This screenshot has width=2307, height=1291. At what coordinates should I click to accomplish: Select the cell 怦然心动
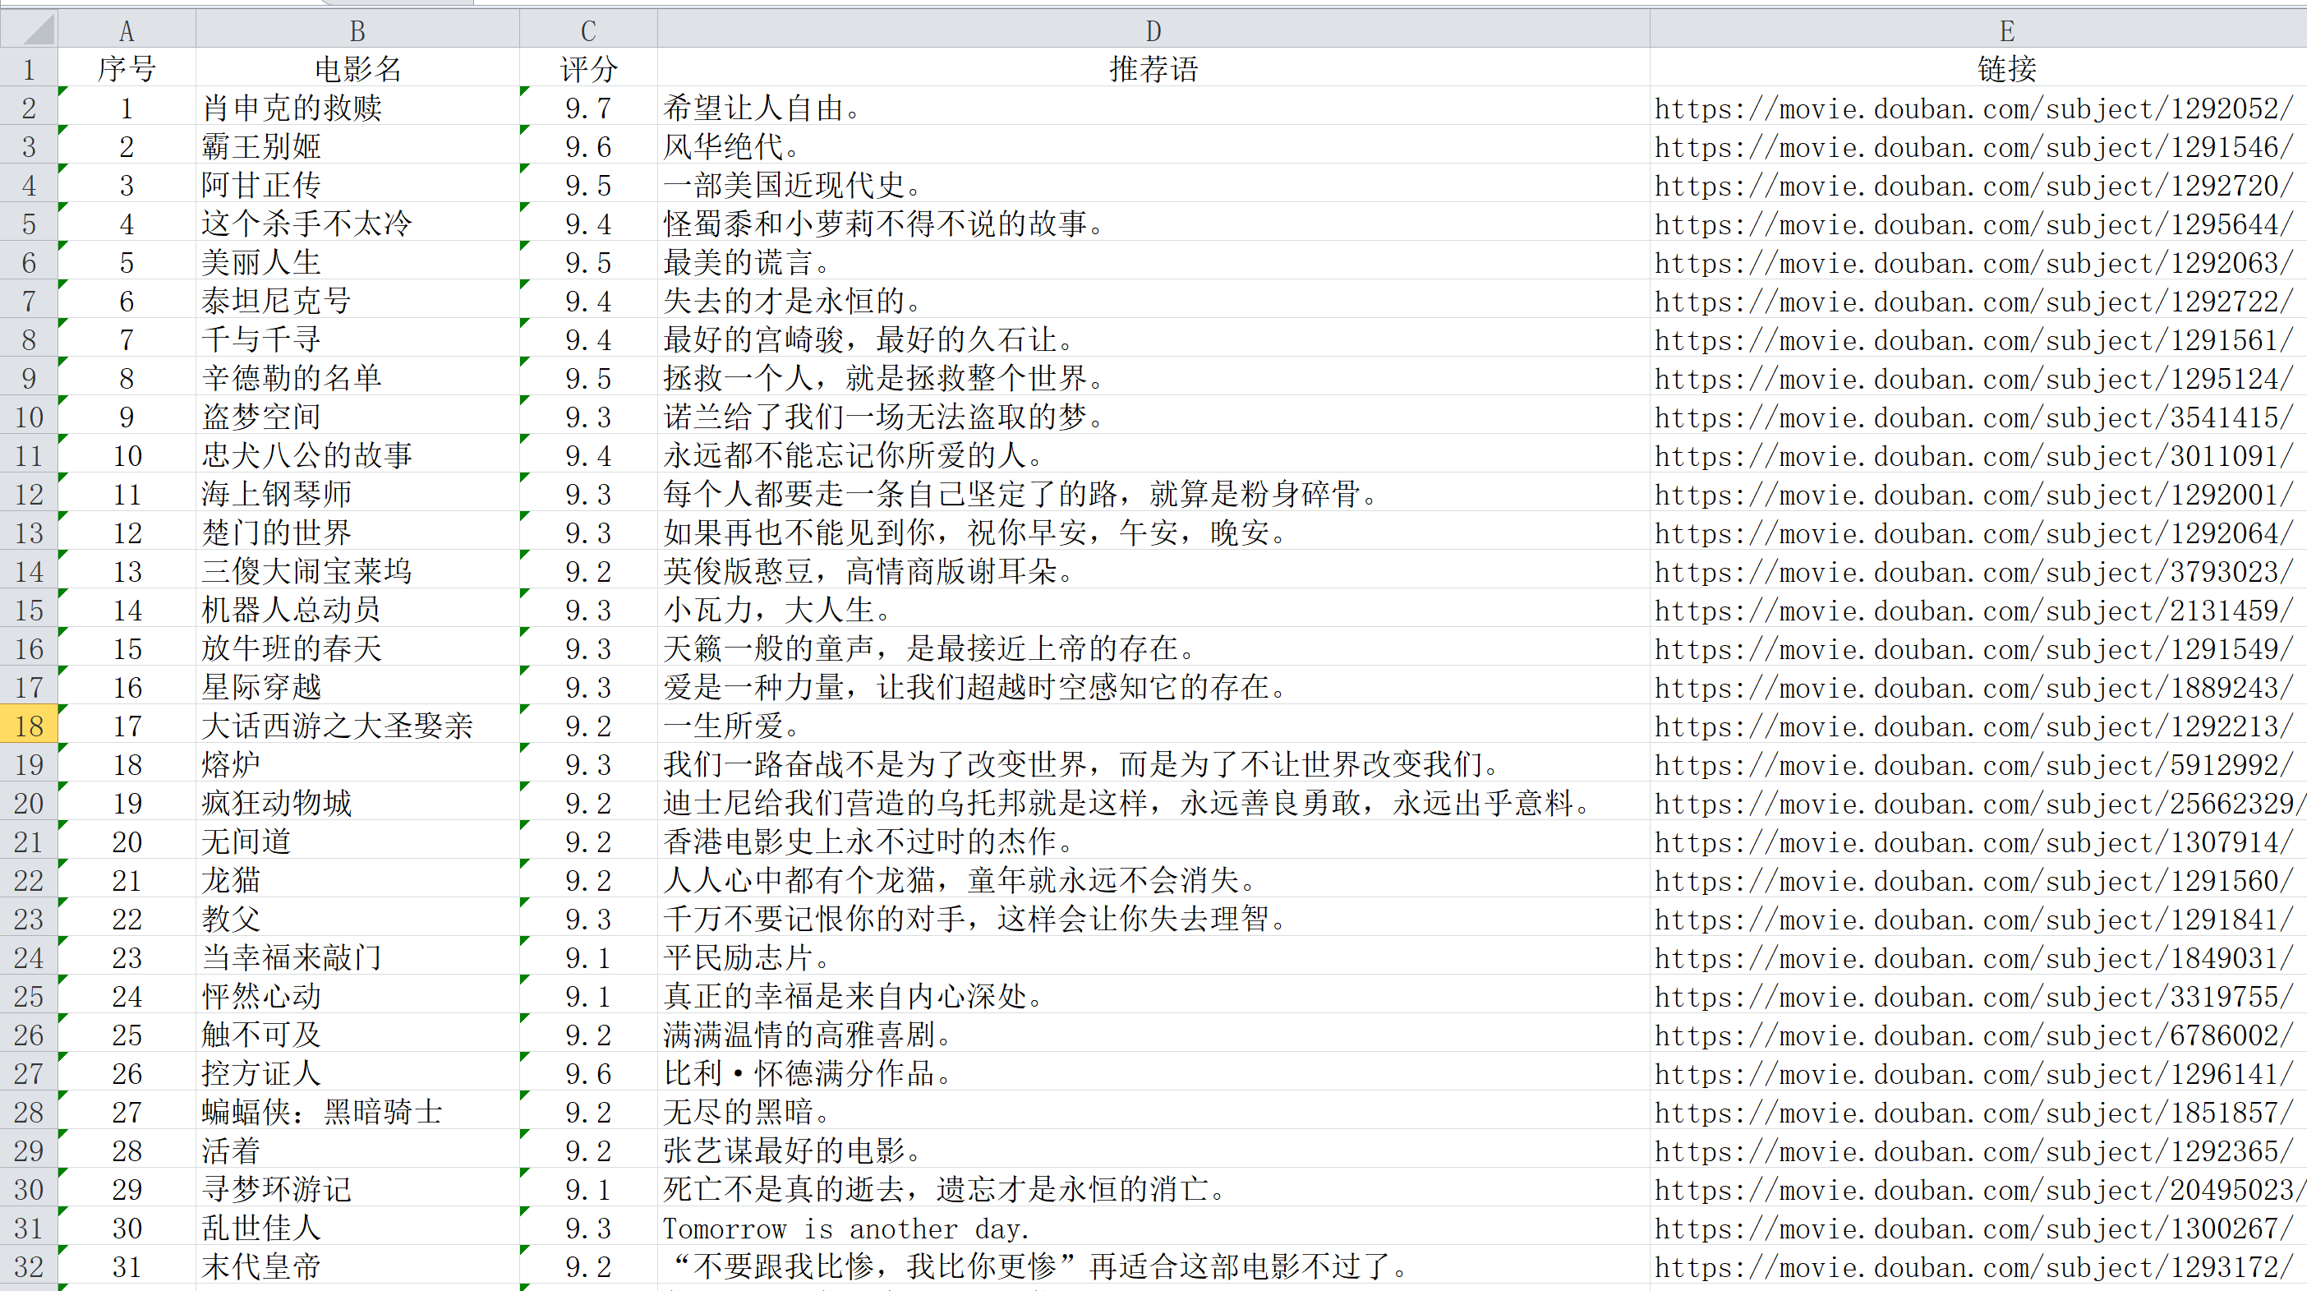point(357,995)
